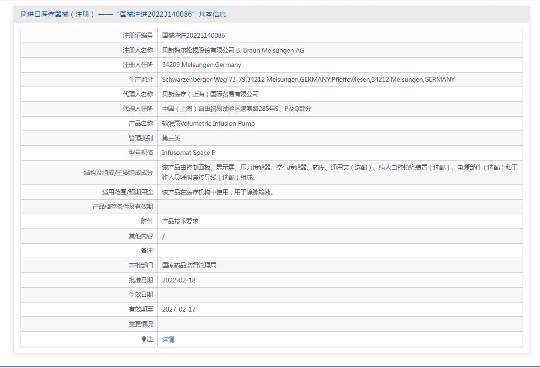This screenshot has width=540, height=368.
Task: Click registrant address 34209 Melsungen,Germany
Action: click(x=201, y=65)
